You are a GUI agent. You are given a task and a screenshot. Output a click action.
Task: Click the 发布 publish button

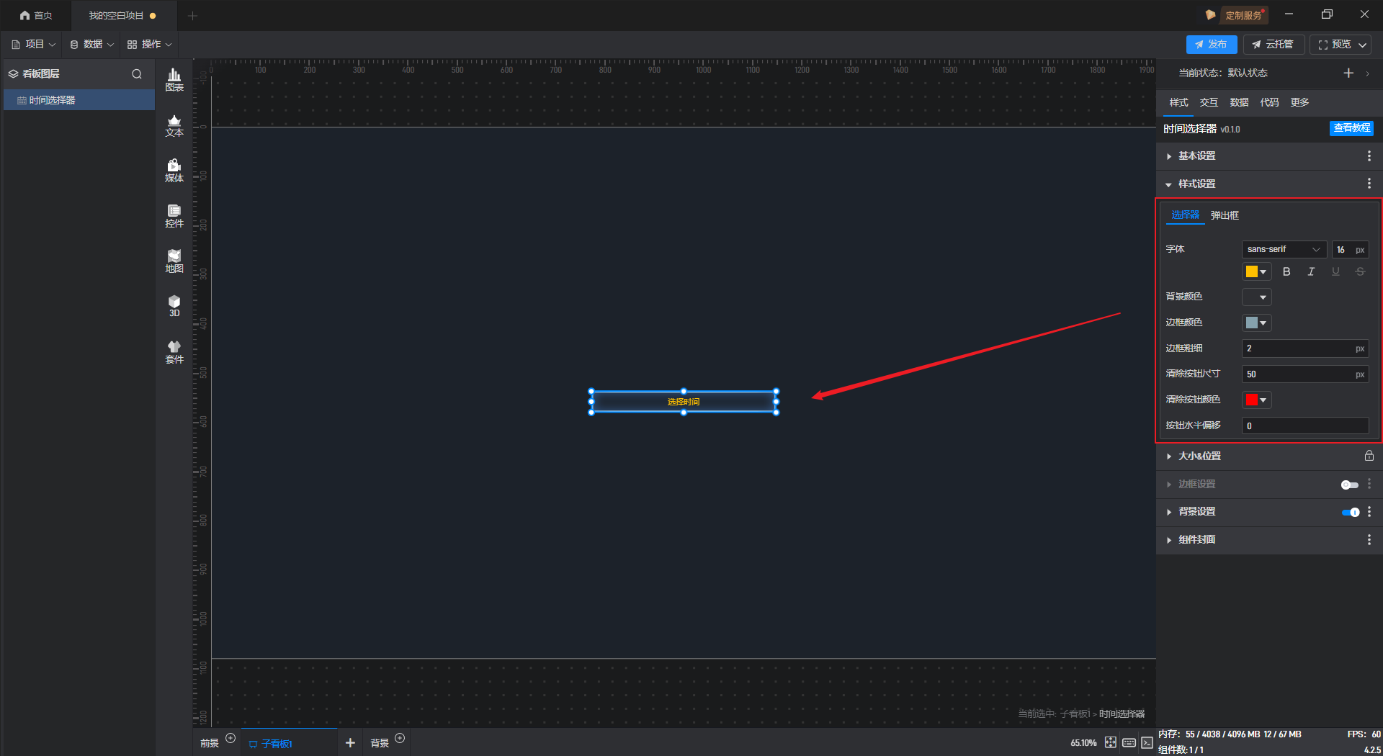pyautogui.click(x=1212, y=45)
